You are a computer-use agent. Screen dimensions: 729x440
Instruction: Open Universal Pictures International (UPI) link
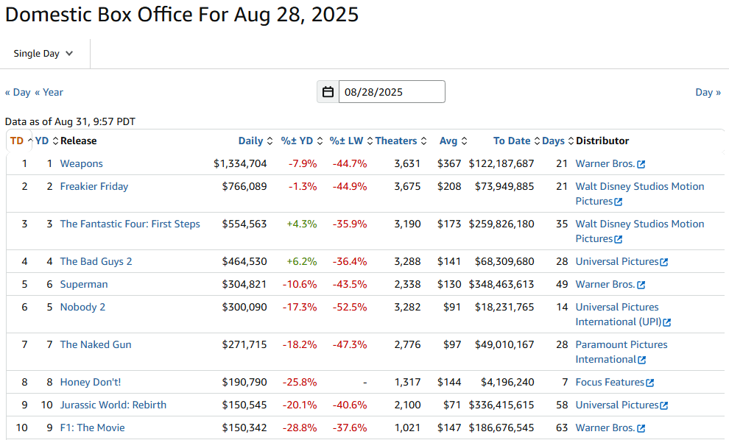(x=619, y=315)
